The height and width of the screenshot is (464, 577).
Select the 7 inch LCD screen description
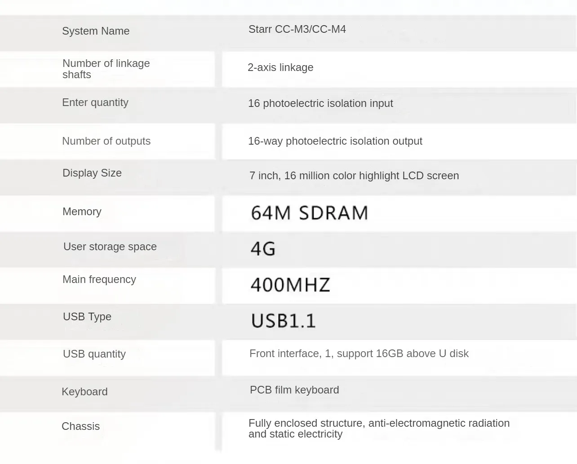tap(354, 176)
